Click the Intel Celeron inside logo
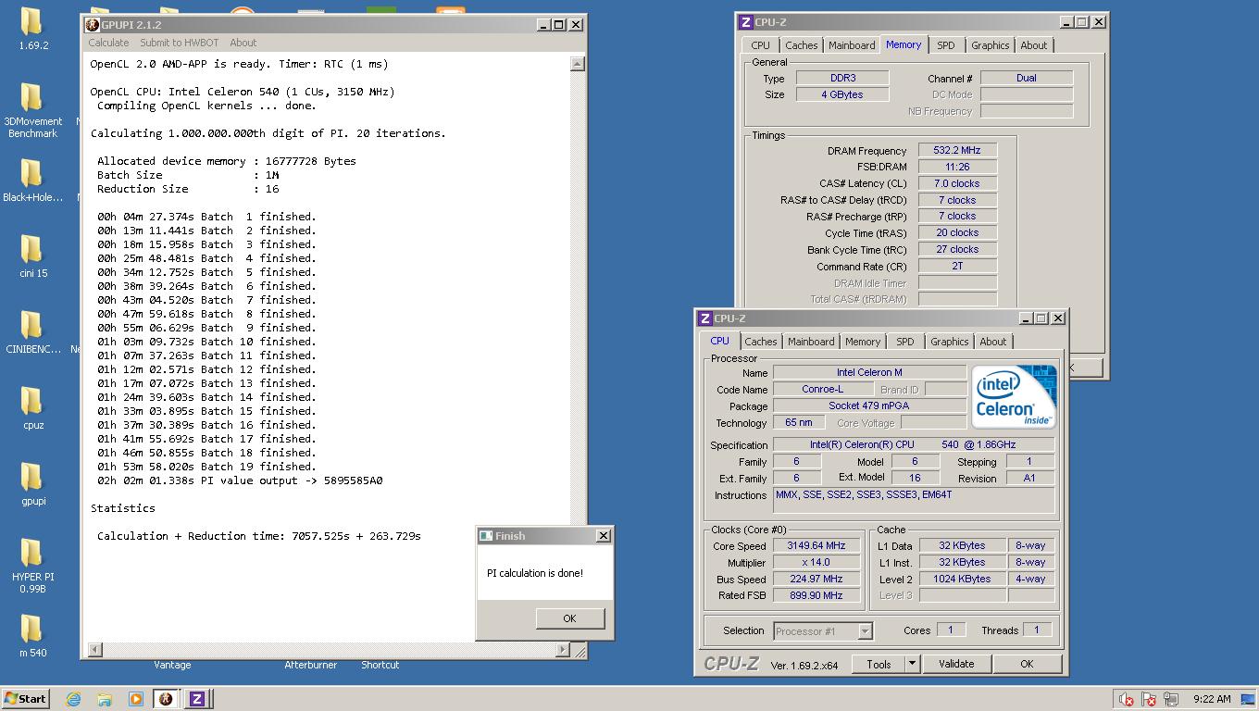Viewport: 1259px width, 711px height. click(x=1014, y=397)
